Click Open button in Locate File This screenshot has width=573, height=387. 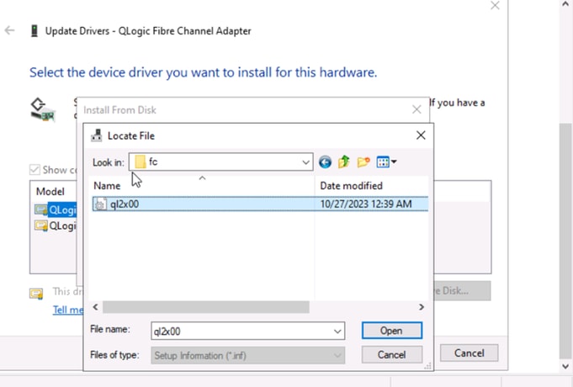point(392,331)
